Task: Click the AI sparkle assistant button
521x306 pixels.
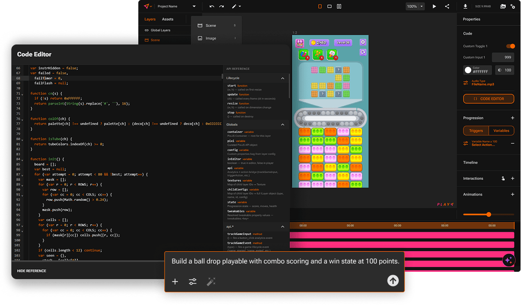Action: click(x=508, y=260)
